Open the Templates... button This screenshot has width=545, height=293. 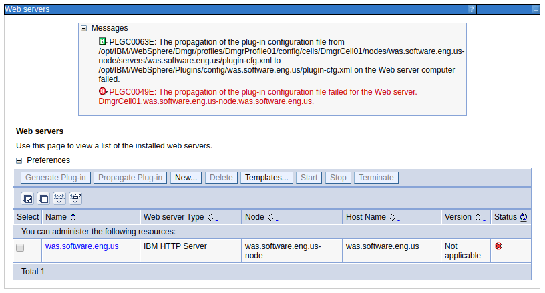266,178
